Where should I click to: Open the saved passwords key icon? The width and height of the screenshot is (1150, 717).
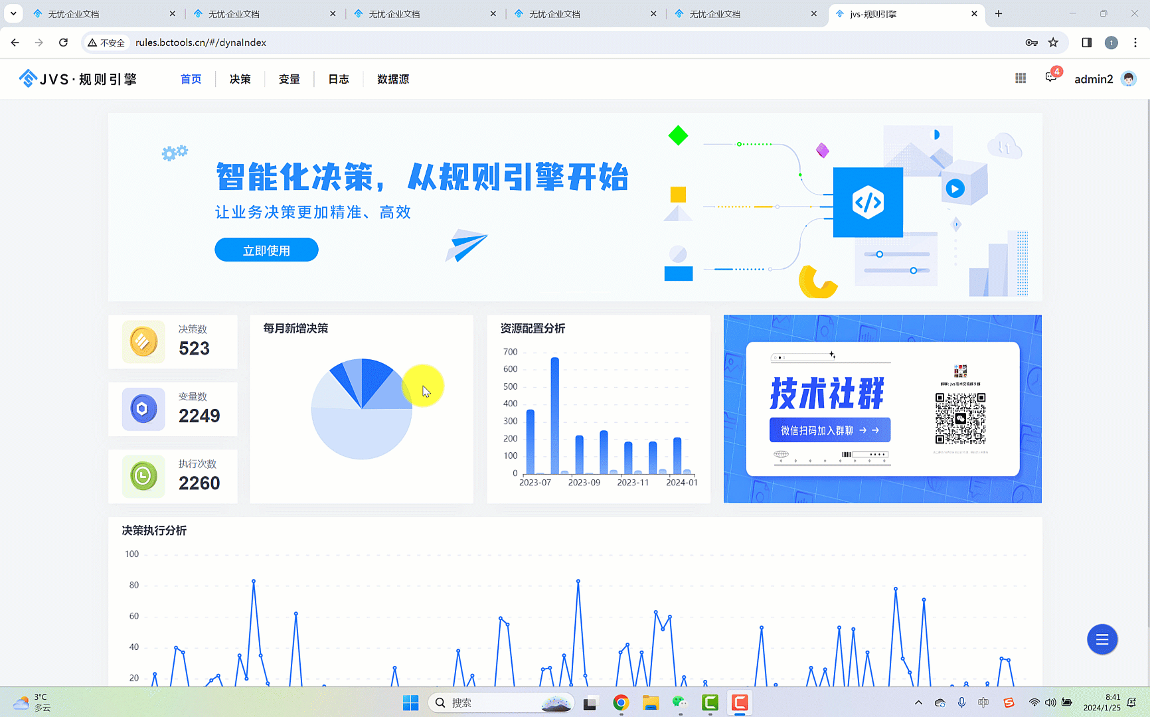(1031, 42)
